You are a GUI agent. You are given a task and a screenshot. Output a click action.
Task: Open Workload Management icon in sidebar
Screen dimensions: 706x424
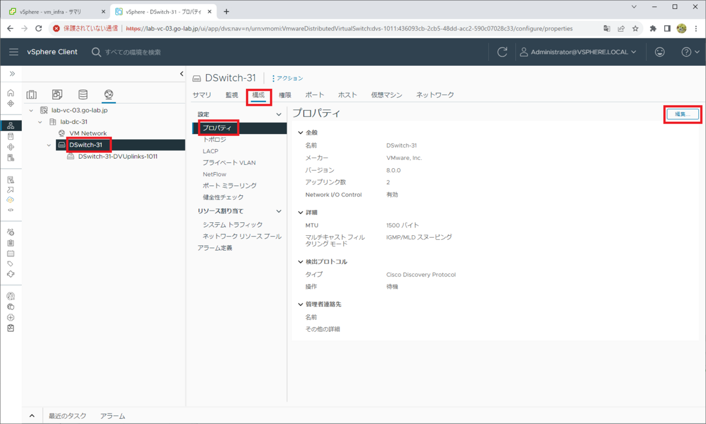point(11,146)
